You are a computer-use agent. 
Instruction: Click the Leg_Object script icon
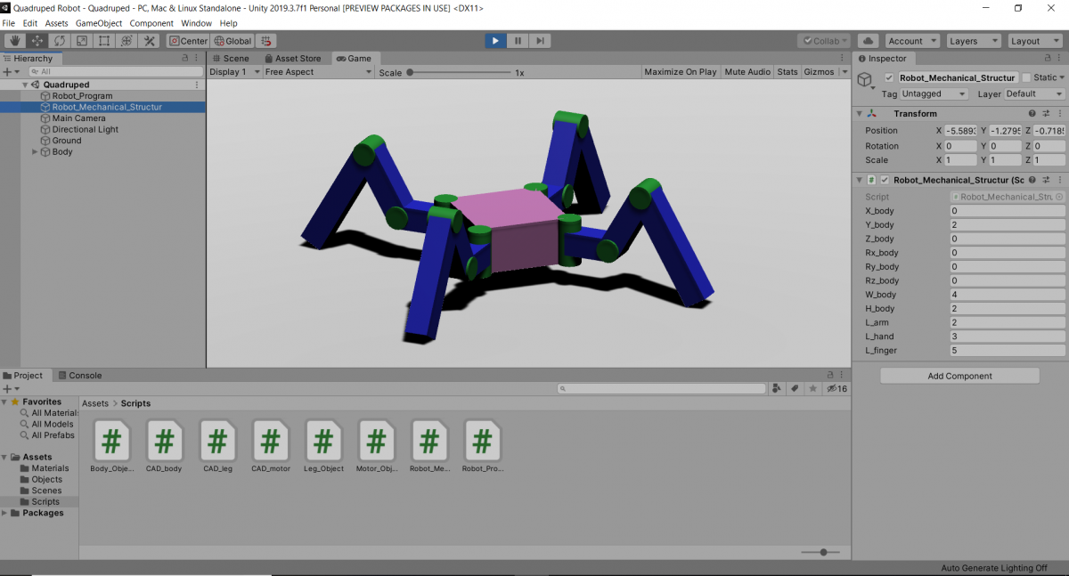(x=323, y=441)
